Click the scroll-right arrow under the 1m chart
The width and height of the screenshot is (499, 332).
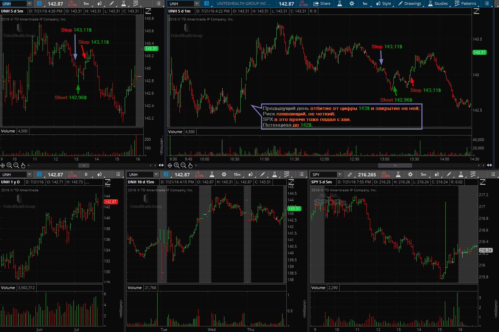483,165
